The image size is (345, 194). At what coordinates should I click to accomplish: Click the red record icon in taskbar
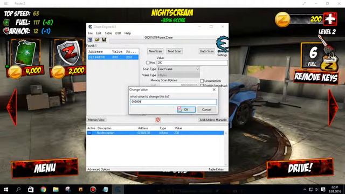[93, 189]
